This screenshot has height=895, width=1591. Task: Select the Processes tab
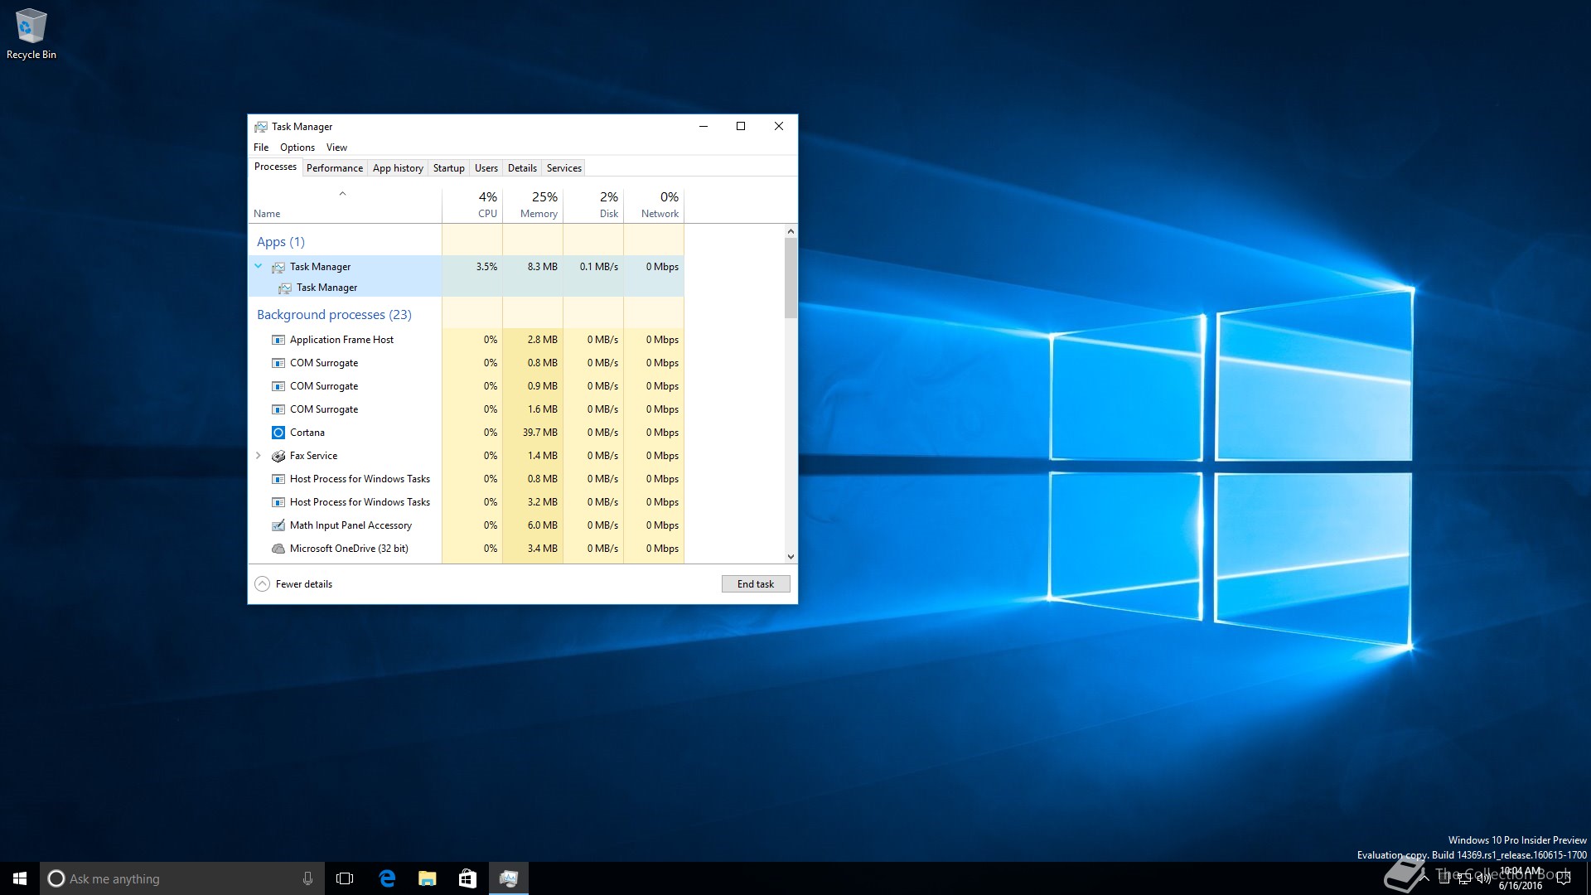coord(275,167)
